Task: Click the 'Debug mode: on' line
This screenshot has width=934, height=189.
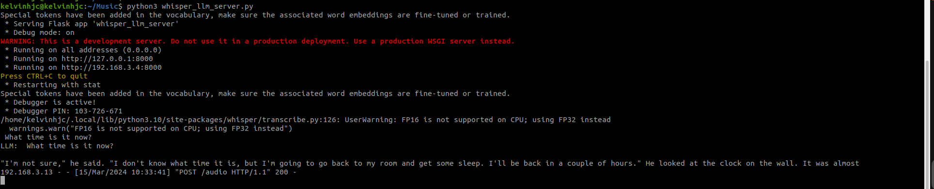Action: (x=40, y=32)
